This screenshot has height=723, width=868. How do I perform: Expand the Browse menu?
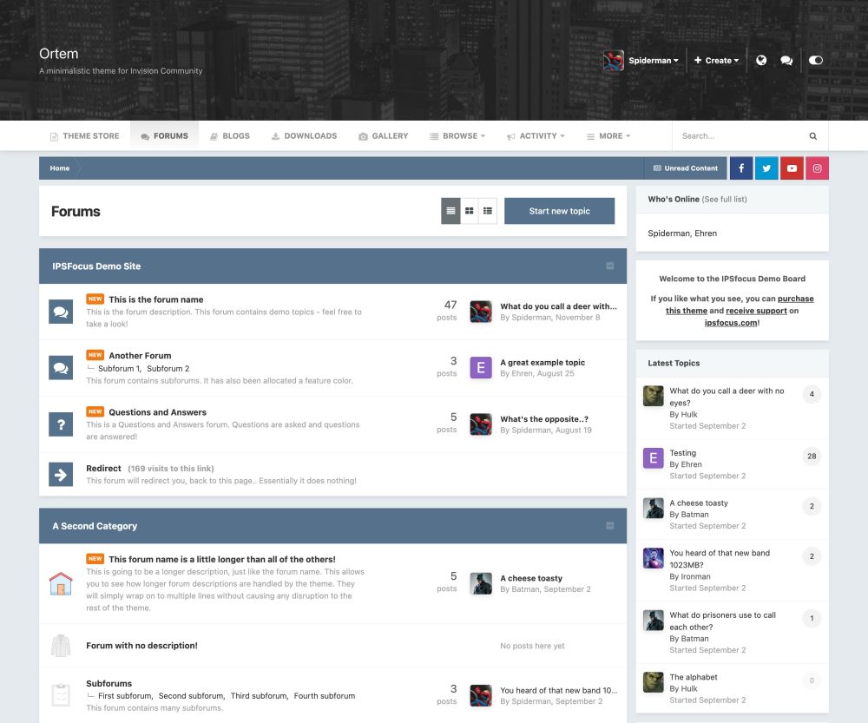[x=457, y=135]
